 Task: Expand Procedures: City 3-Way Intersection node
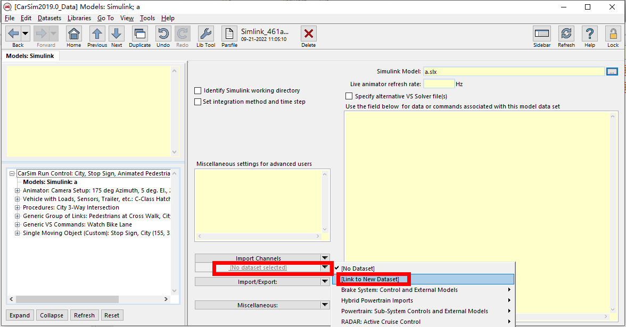[x=17, y=207]
